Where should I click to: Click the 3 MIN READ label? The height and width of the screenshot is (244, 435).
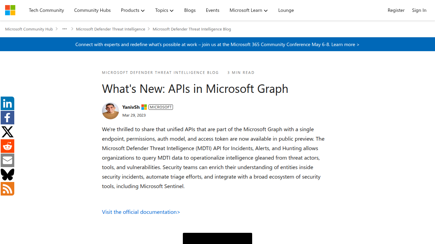point(241,73)
